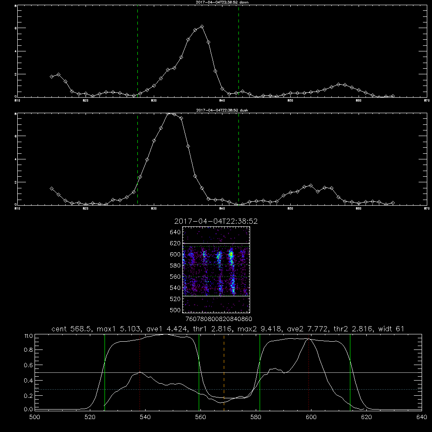Click heatmap y-axis label '580'
The width and height of the screenshot is (432, 432).
click(x=175, y=266)
